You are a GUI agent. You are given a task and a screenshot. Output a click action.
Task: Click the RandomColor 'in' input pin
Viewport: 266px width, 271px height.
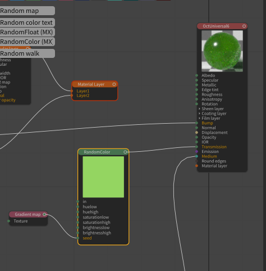click(77, 201)
